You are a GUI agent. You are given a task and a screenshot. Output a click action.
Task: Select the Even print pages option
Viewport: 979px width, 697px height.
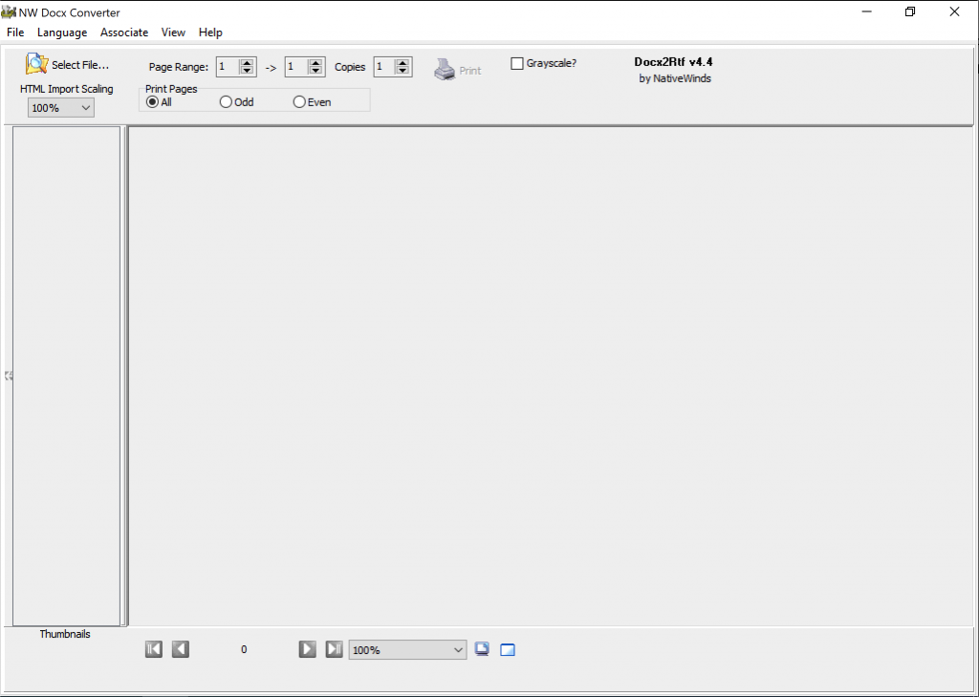point(299,102)
